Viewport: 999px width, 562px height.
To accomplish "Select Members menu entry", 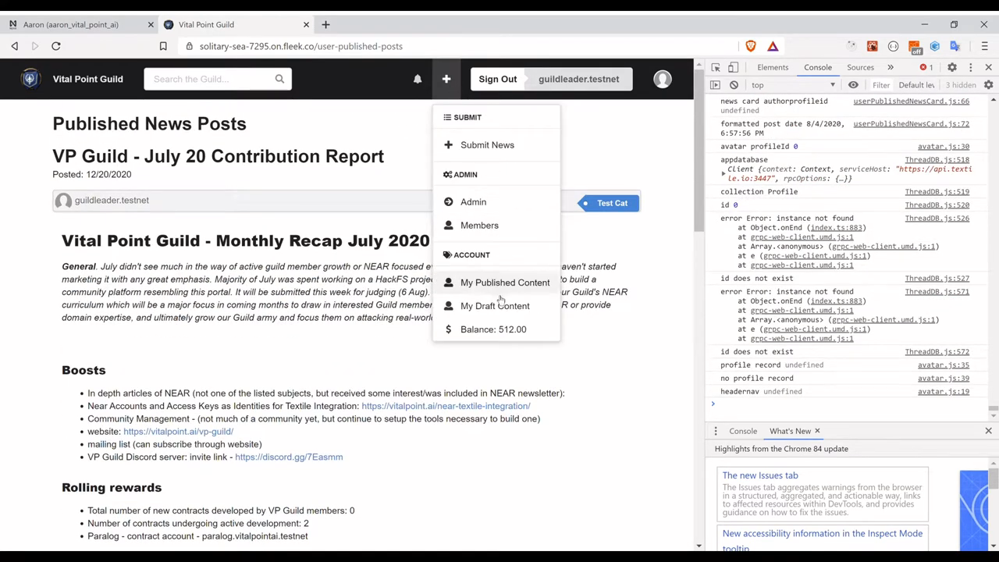I will [x=479, y=226].
